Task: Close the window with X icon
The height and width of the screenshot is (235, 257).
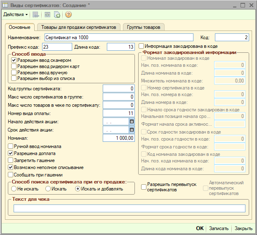Action: [x=251, y=5]
